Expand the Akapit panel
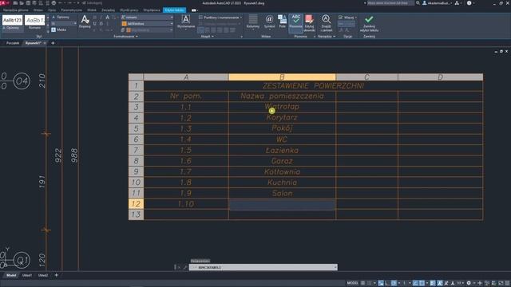This screenshot has height=287, width=511. (208, 37)
